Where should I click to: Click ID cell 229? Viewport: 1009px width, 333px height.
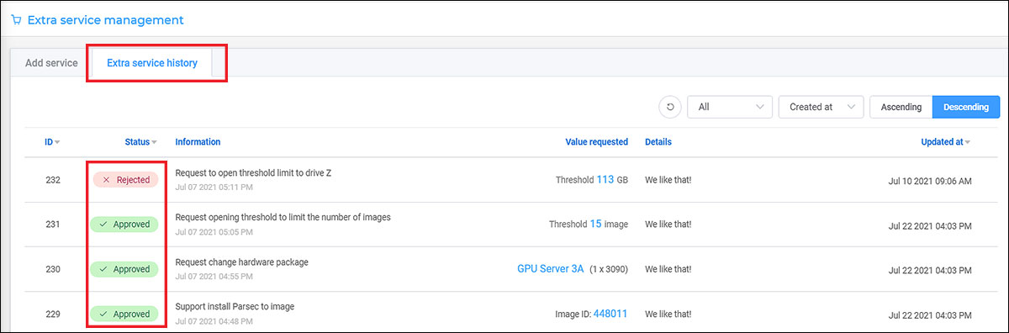(52, 314)
